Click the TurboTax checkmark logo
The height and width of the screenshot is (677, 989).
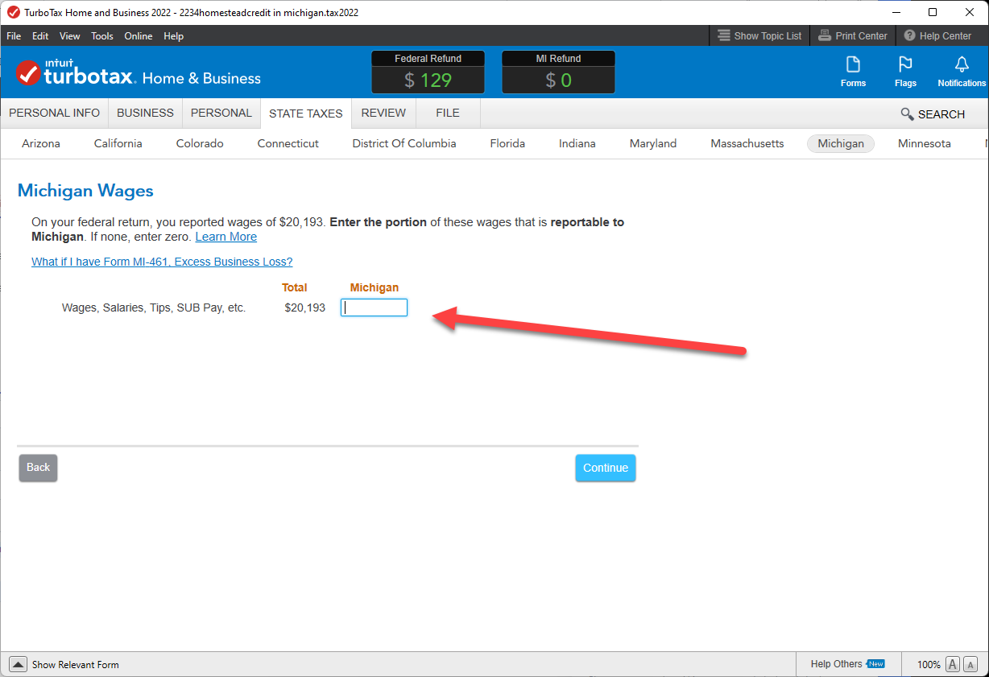[x=28, y=73]
